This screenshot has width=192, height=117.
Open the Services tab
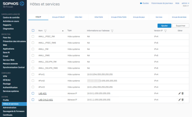[159, 17]
